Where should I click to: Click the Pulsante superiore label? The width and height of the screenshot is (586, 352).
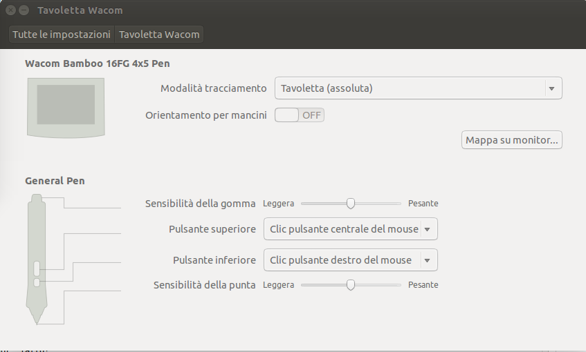[212, 229]
